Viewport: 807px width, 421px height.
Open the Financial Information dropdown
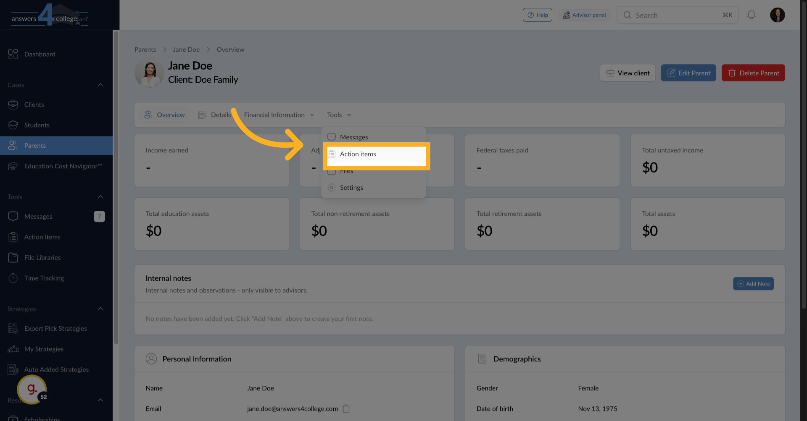click(x=279, y=115)
